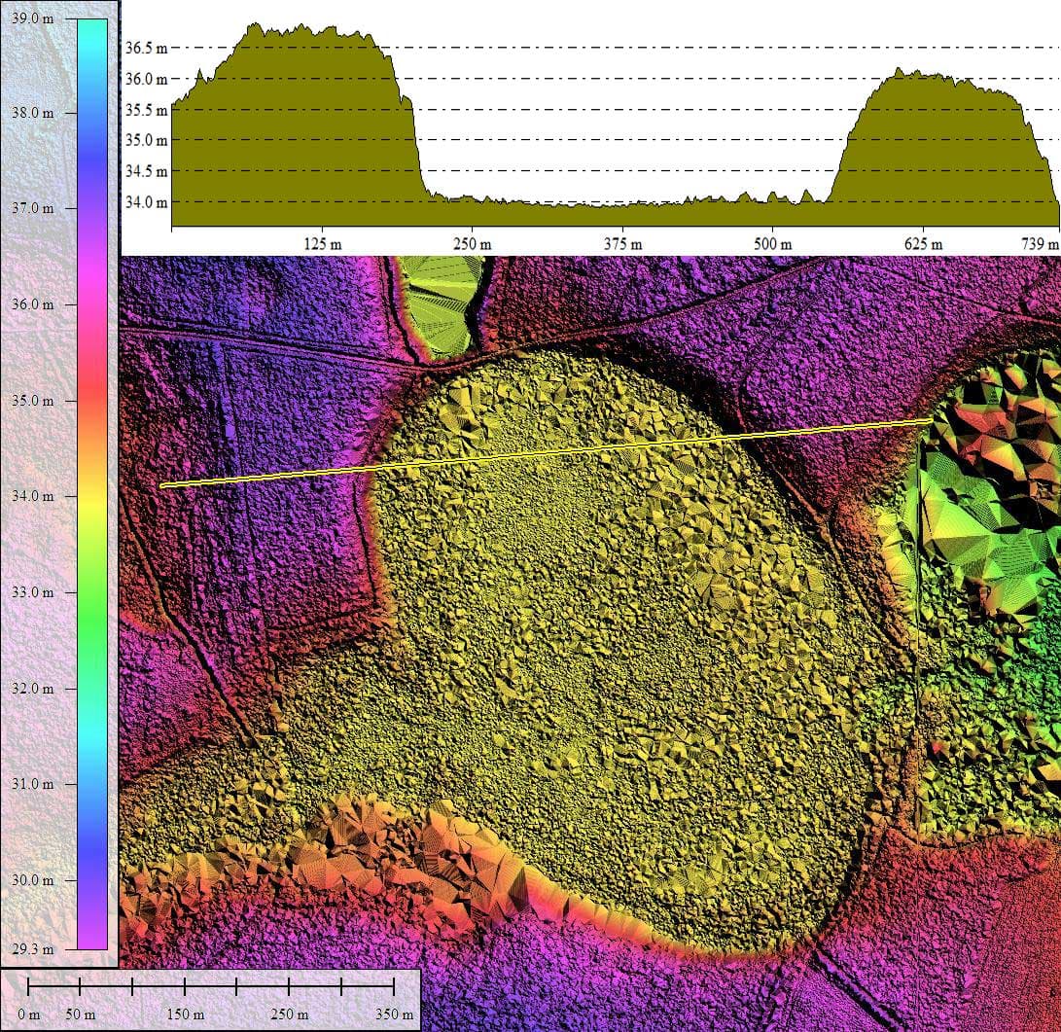Click the '34.0 m' profile graph axis label
1061x1032 pixels.
pyautogui.click(x=146, y=202)
